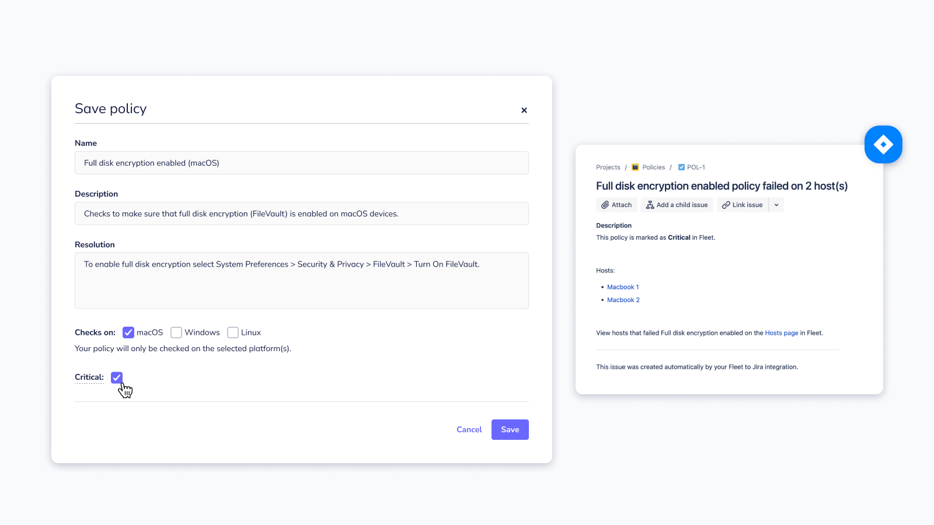Toggle the Critical checkbox
Viewport: 934px width, 525px height.
(x=117, y=377)
